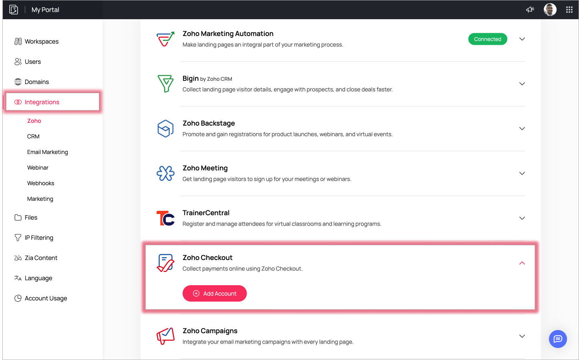This screenshot has height=360, width=579.
Task: Click the Zoho Marketing Automation title
Action: (x=228, y=34)
